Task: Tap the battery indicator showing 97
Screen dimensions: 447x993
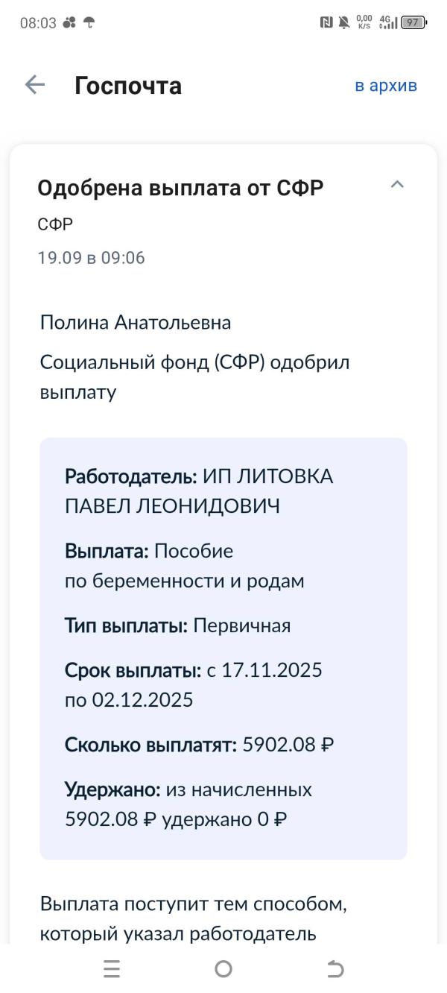Action: click(x=413, y=22)
